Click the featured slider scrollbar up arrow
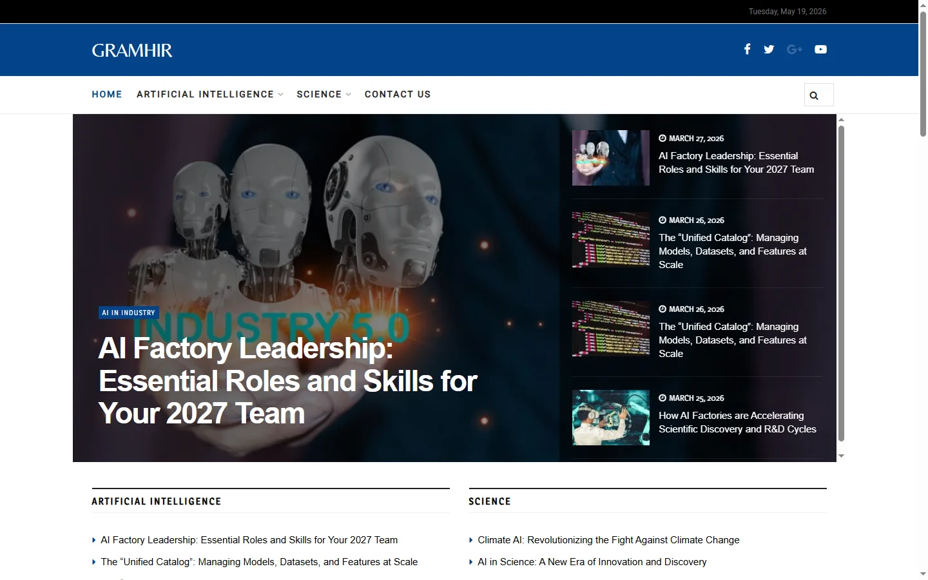 click(x=841, y=119)
